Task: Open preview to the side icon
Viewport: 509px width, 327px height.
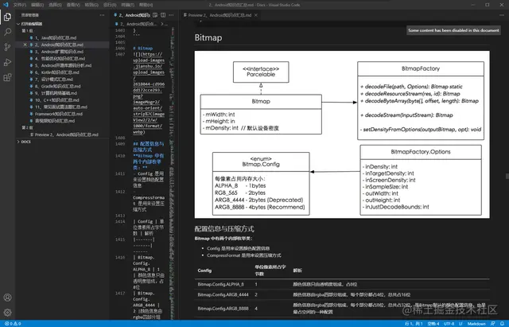Action: (x=155, y=15)
